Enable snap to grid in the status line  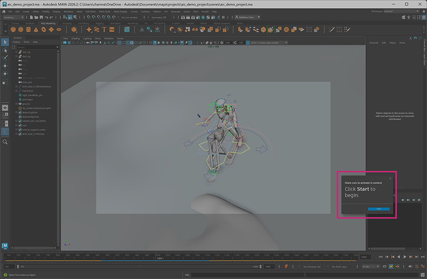pos(89,17)
